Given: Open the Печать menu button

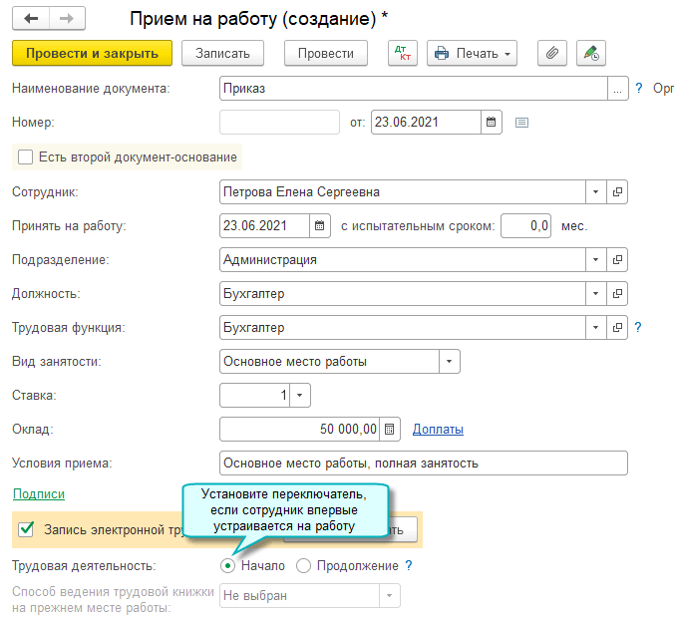Looking at the screenshot, I should pyautogui.click(x=472, y=53).
